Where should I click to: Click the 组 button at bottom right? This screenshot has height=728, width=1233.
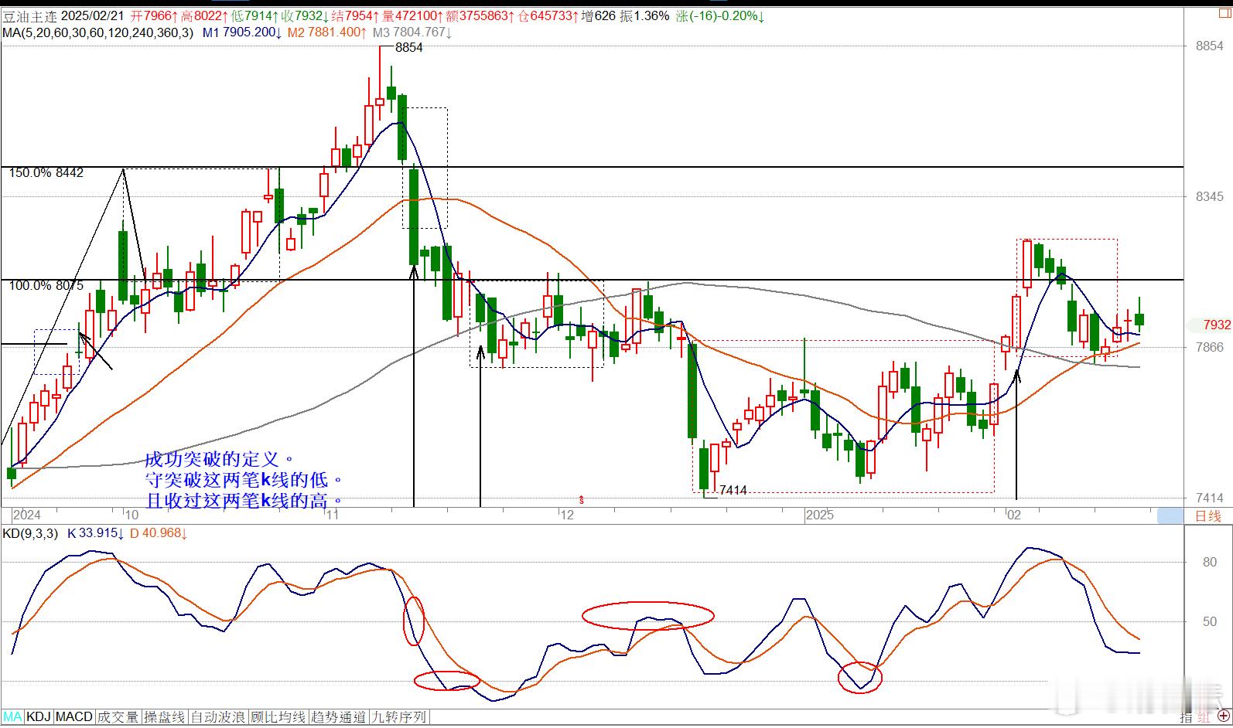coord(1204,717)
